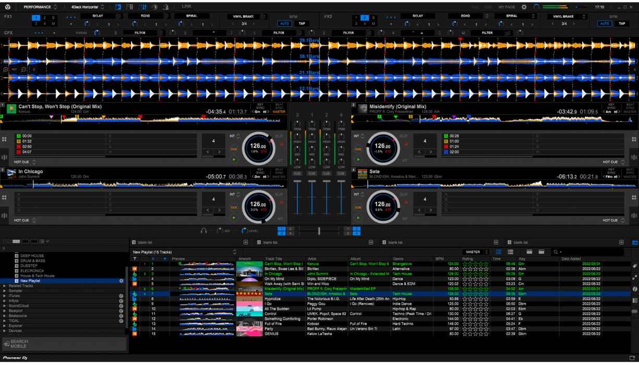Open the info icon in right sidebar
The width and height of the screenshot is (639, 365).
[x=634, y=289]
